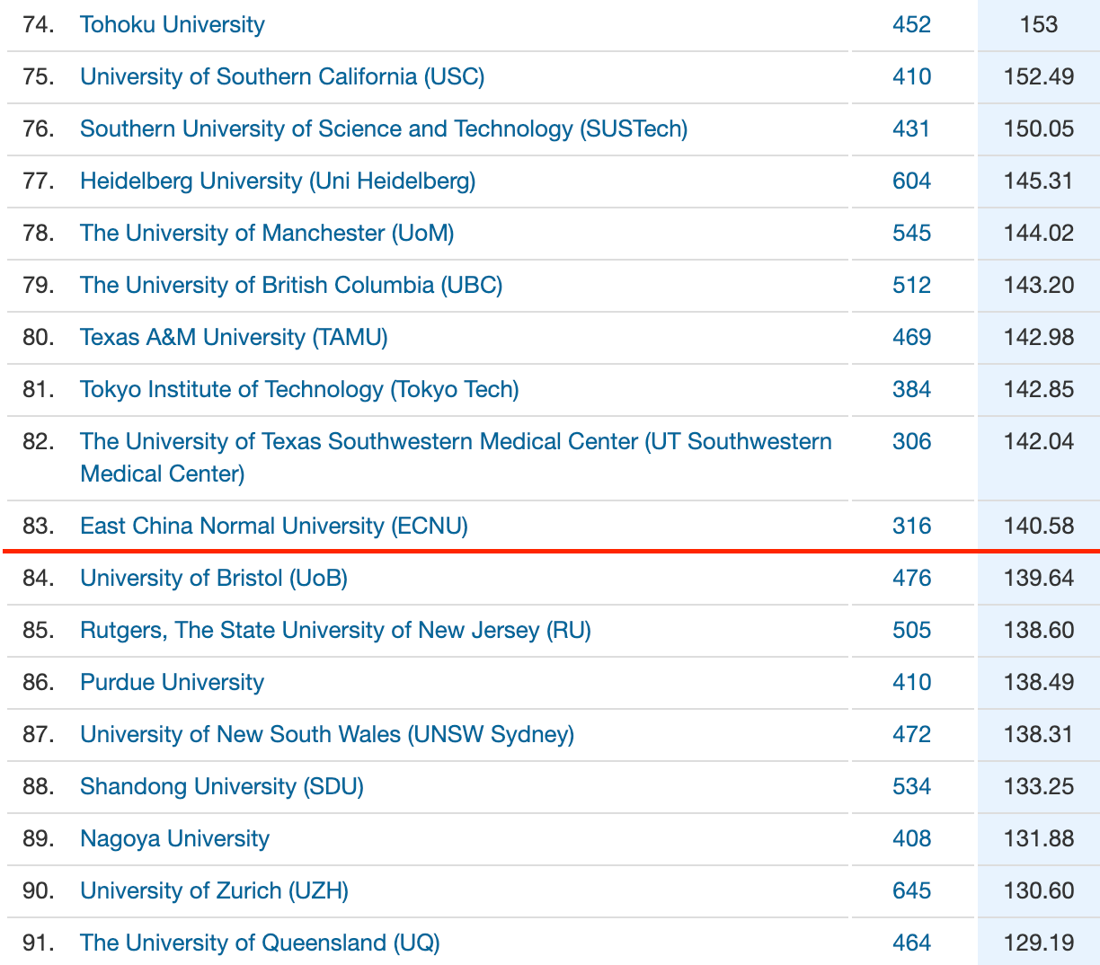
Task: Click University of New South Wales link
Action: click(x=327, y=734)
